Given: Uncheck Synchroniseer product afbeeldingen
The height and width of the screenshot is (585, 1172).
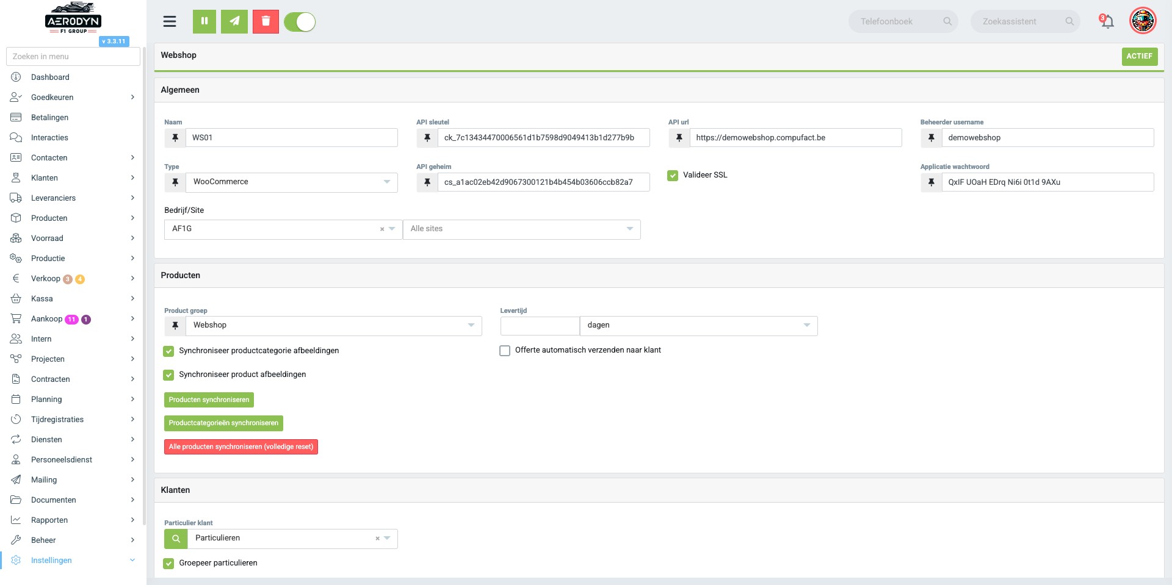Looking at the screenshot, I should point(168,375).
